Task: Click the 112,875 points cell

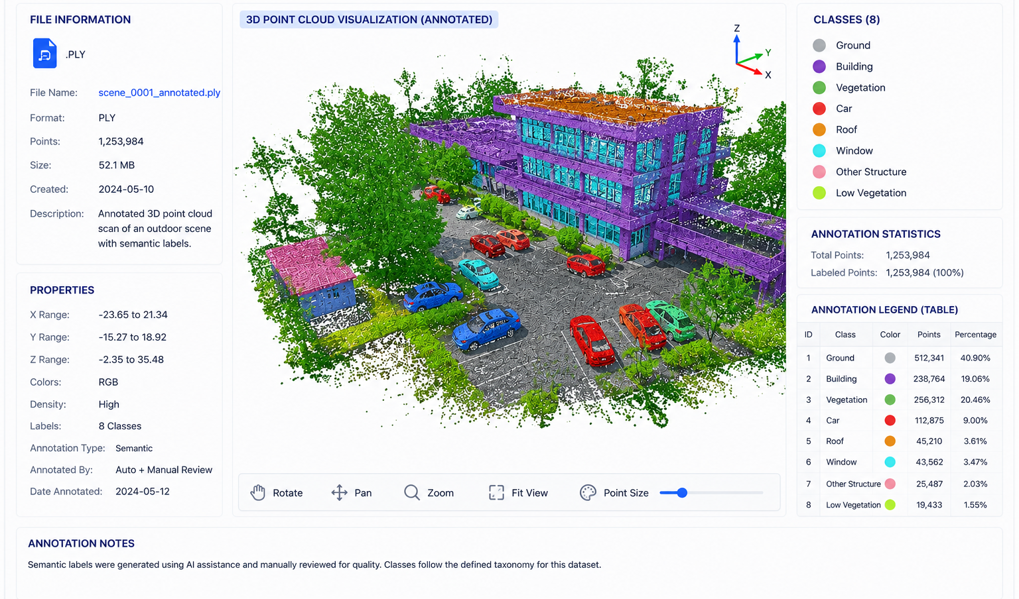Action: click(929, 420)
